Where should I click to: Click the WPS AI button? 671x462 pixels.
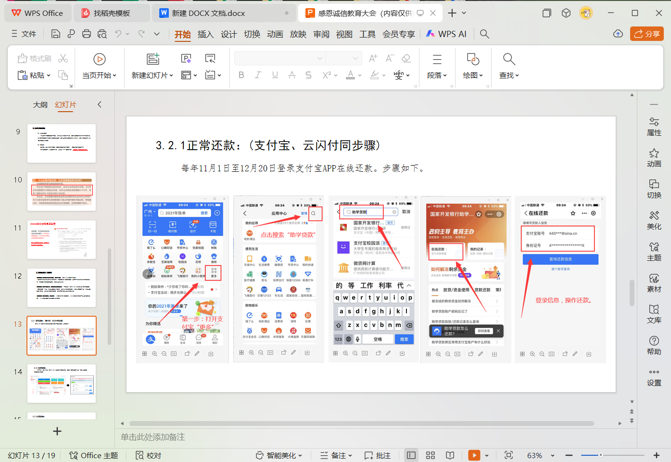pyautogui.click(x=446, y=34)
